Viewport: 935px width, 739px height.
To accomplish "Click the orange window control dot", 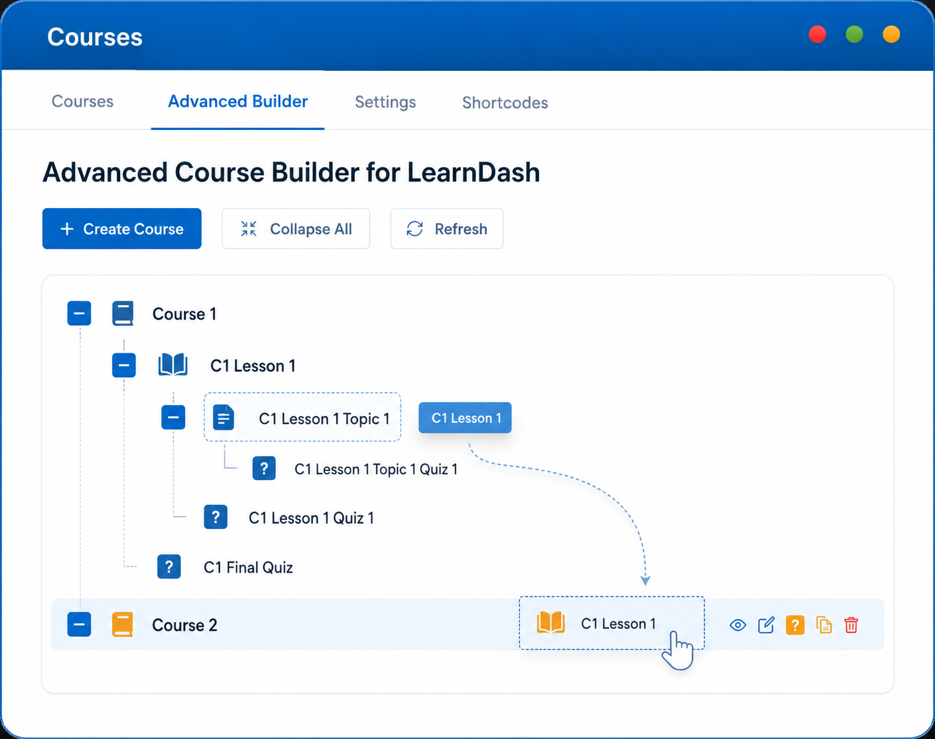I will 891,34.
